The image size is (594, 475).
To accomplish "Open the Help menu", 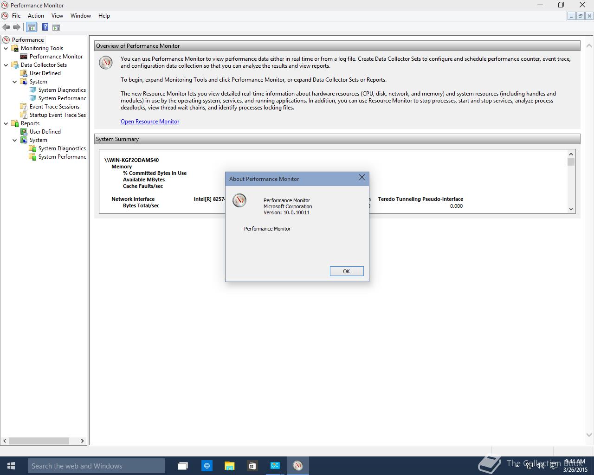I will click(x=104, y=16).
